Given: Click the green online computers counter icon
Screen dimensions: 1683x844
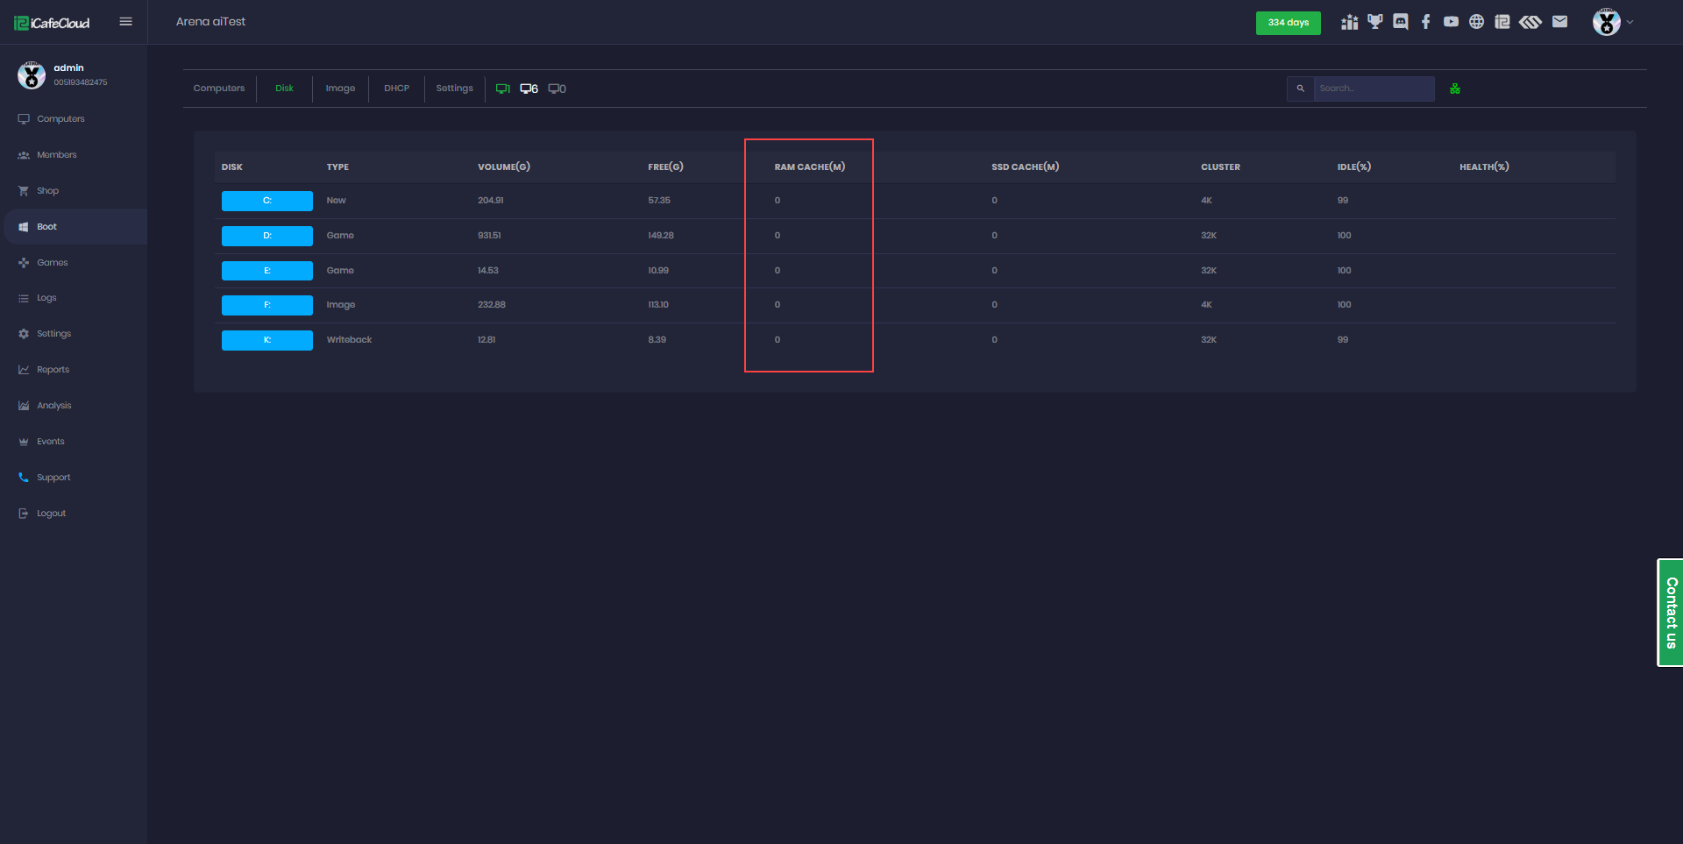Looking at the screenshot, I should pos(503,88).
